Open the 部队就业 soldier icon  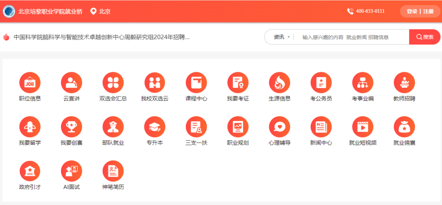(x=113, y=127)
